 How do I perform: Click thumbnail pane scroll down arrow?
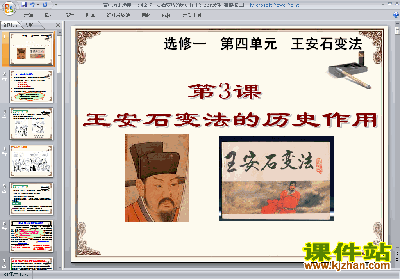pos(60,268)
